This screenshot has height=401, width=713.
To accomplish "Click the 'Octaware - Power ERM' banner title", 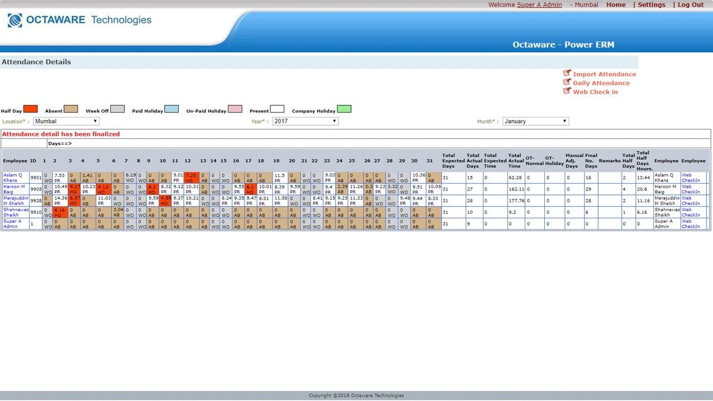I will [563, 45].
